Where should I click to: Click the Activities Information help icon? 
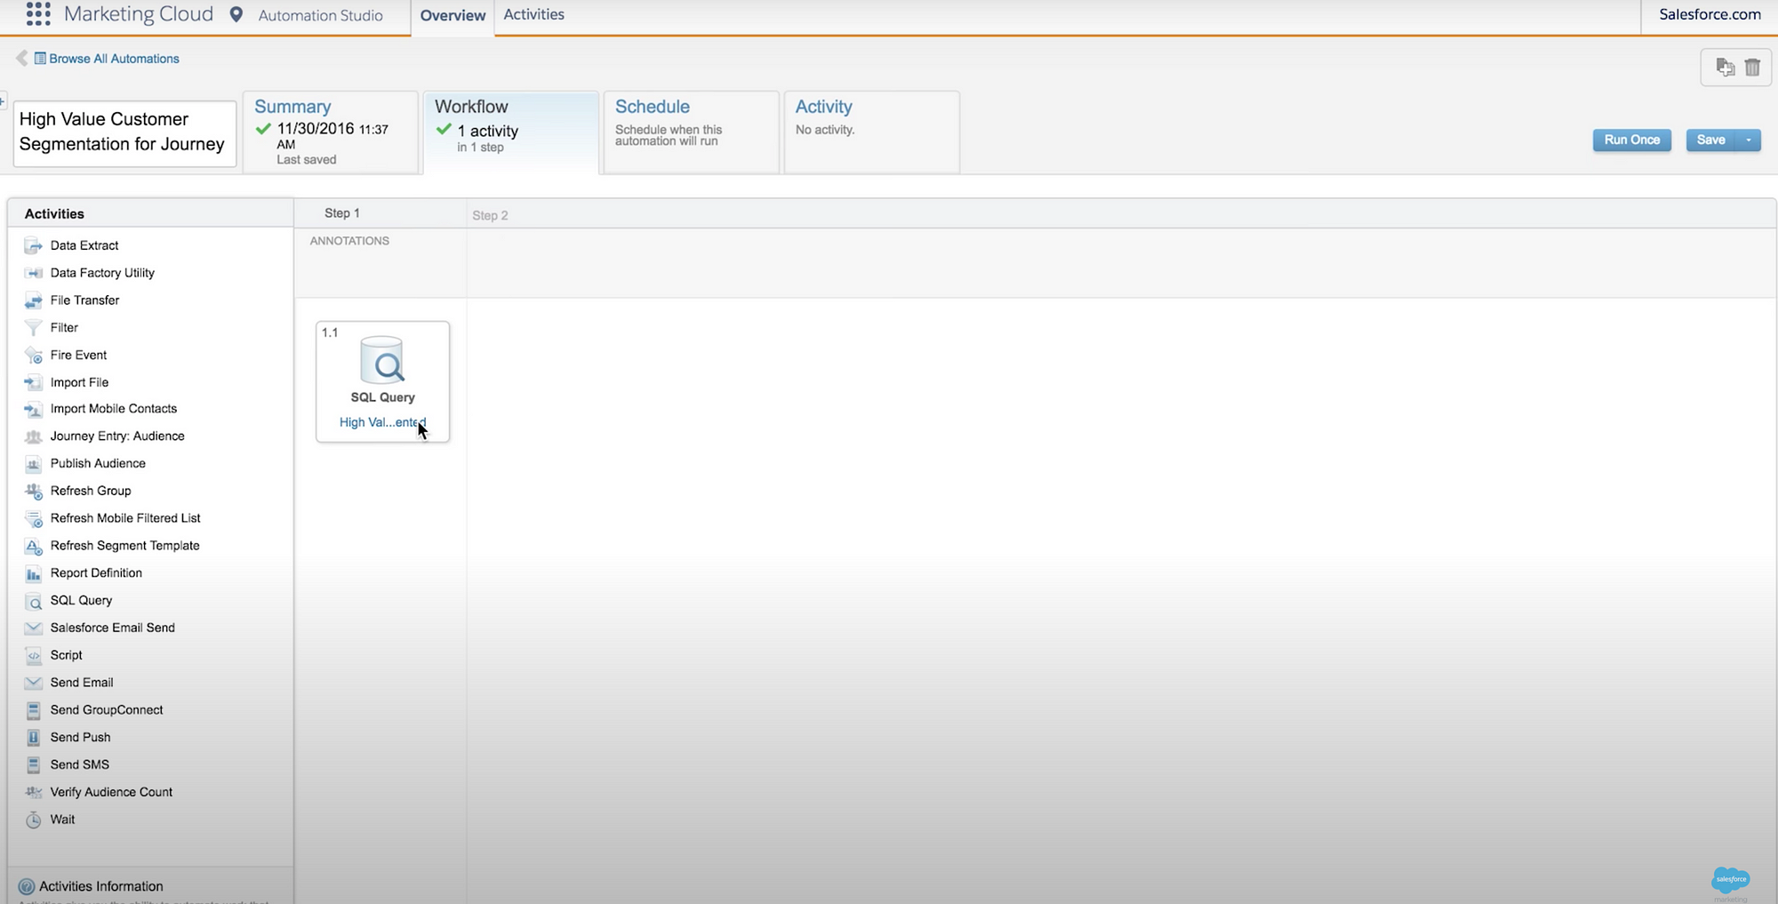(x=27, y=886)
